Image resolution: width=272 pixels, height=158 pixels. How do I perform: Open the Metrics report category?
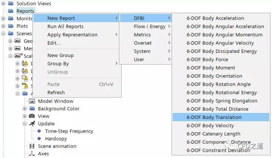click(146, 35)
